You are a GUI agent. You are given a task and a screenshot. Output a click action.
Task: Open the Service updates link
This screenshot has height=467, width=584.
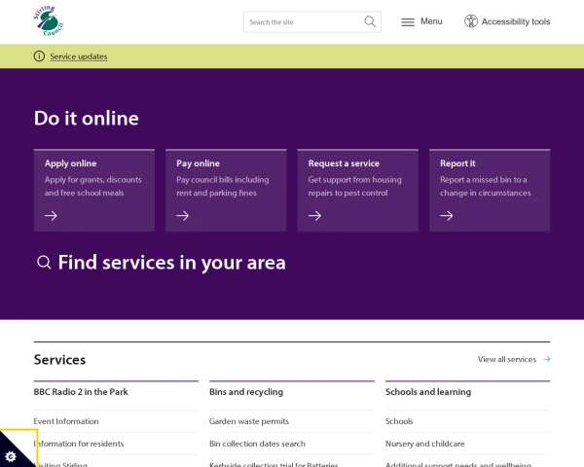point(79,56)
